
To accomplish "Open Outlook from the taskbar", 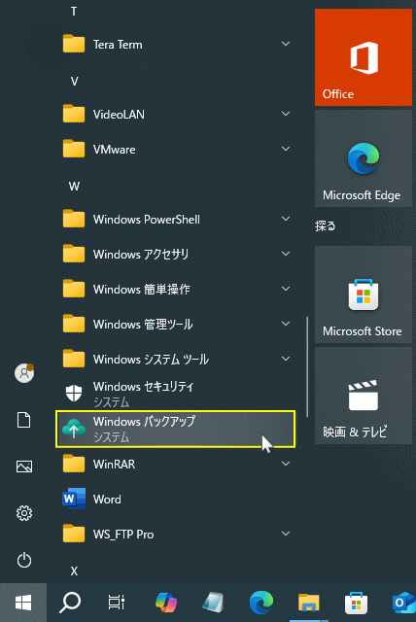I will click(x=403, y=603).
